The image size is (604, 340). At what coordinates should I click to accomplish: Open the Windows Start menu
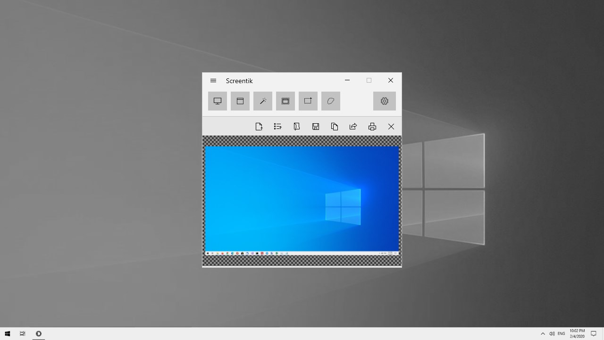(x=8, y=333)
